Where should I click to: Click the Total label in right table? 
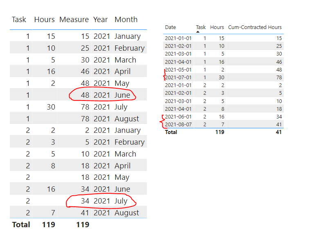(x=171, y=132)
